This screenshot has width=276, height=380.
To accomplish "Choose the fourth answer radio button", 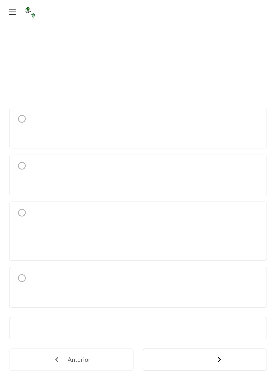I will (22, 278).
